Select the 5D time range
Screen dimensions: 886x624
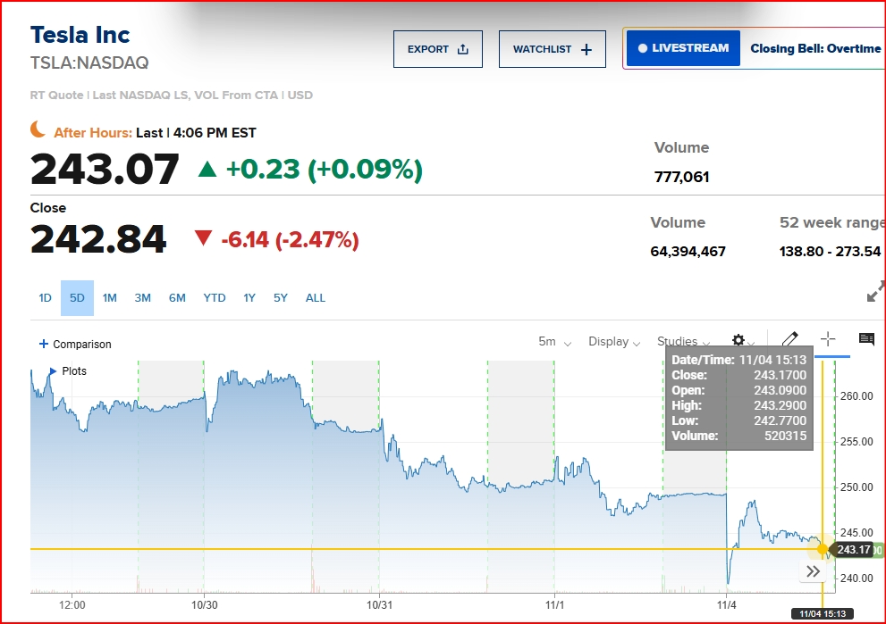[78, 298]
